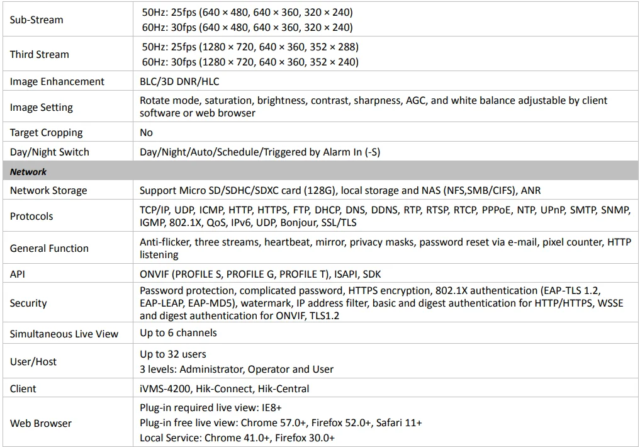Select the Target Cropping label
Viewport: 640px width, 447px height.
[46, 132]
